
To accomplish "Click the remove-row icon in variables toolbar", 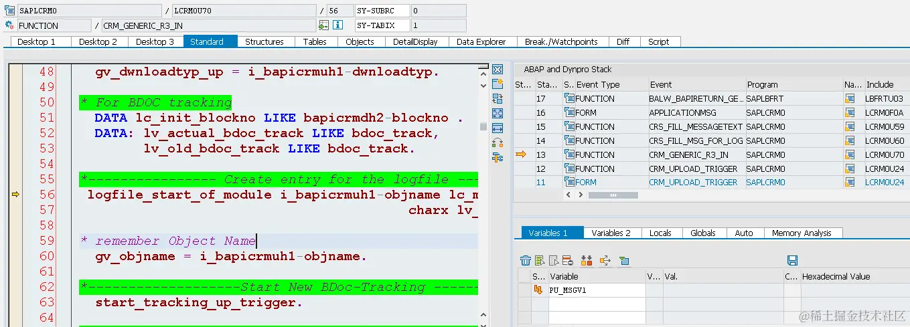I will coord(568,261).
